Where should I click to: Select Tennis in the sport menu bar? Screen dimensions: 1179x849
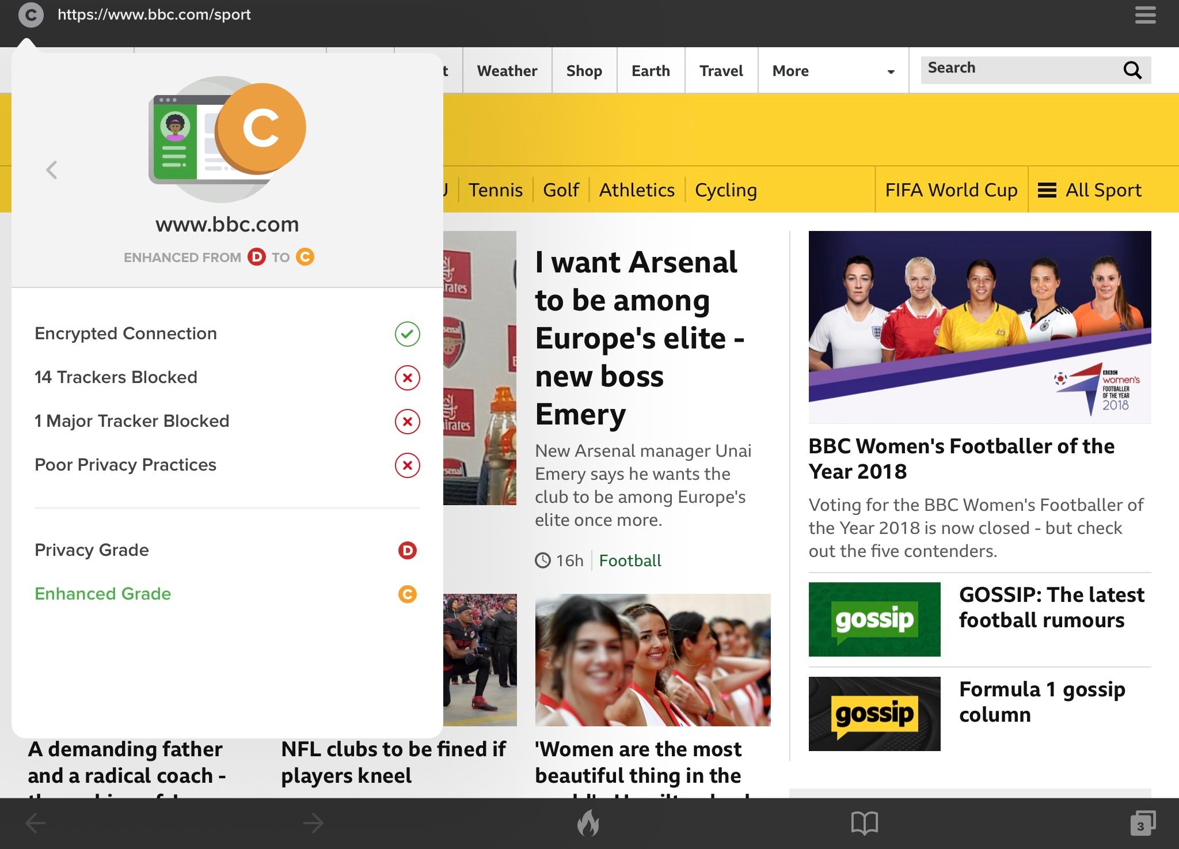[x=496, y=190]
